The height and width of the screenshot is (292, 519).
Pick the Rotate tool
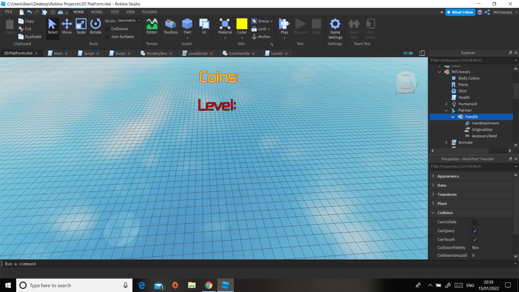tap(95, 26)
